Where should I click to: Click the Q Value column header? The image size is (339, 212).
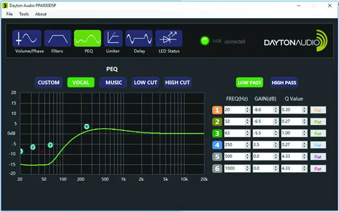click(x=294, y=99)
